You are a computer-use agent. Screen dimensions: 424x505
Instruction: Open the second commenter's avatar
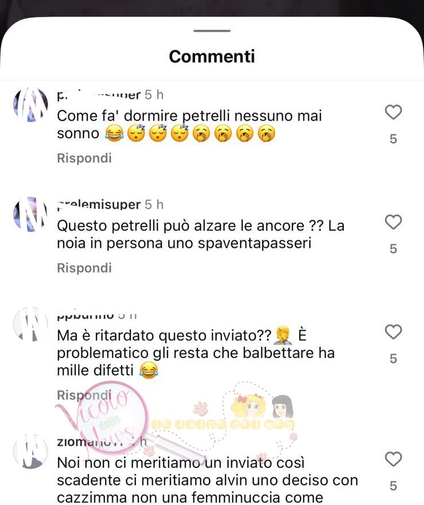[x=30, y=215]
